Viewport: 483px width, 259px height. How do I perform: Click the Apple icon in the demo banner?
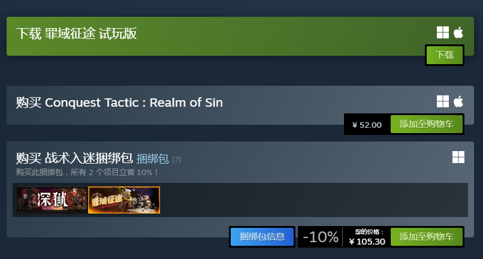pos(458,32)
